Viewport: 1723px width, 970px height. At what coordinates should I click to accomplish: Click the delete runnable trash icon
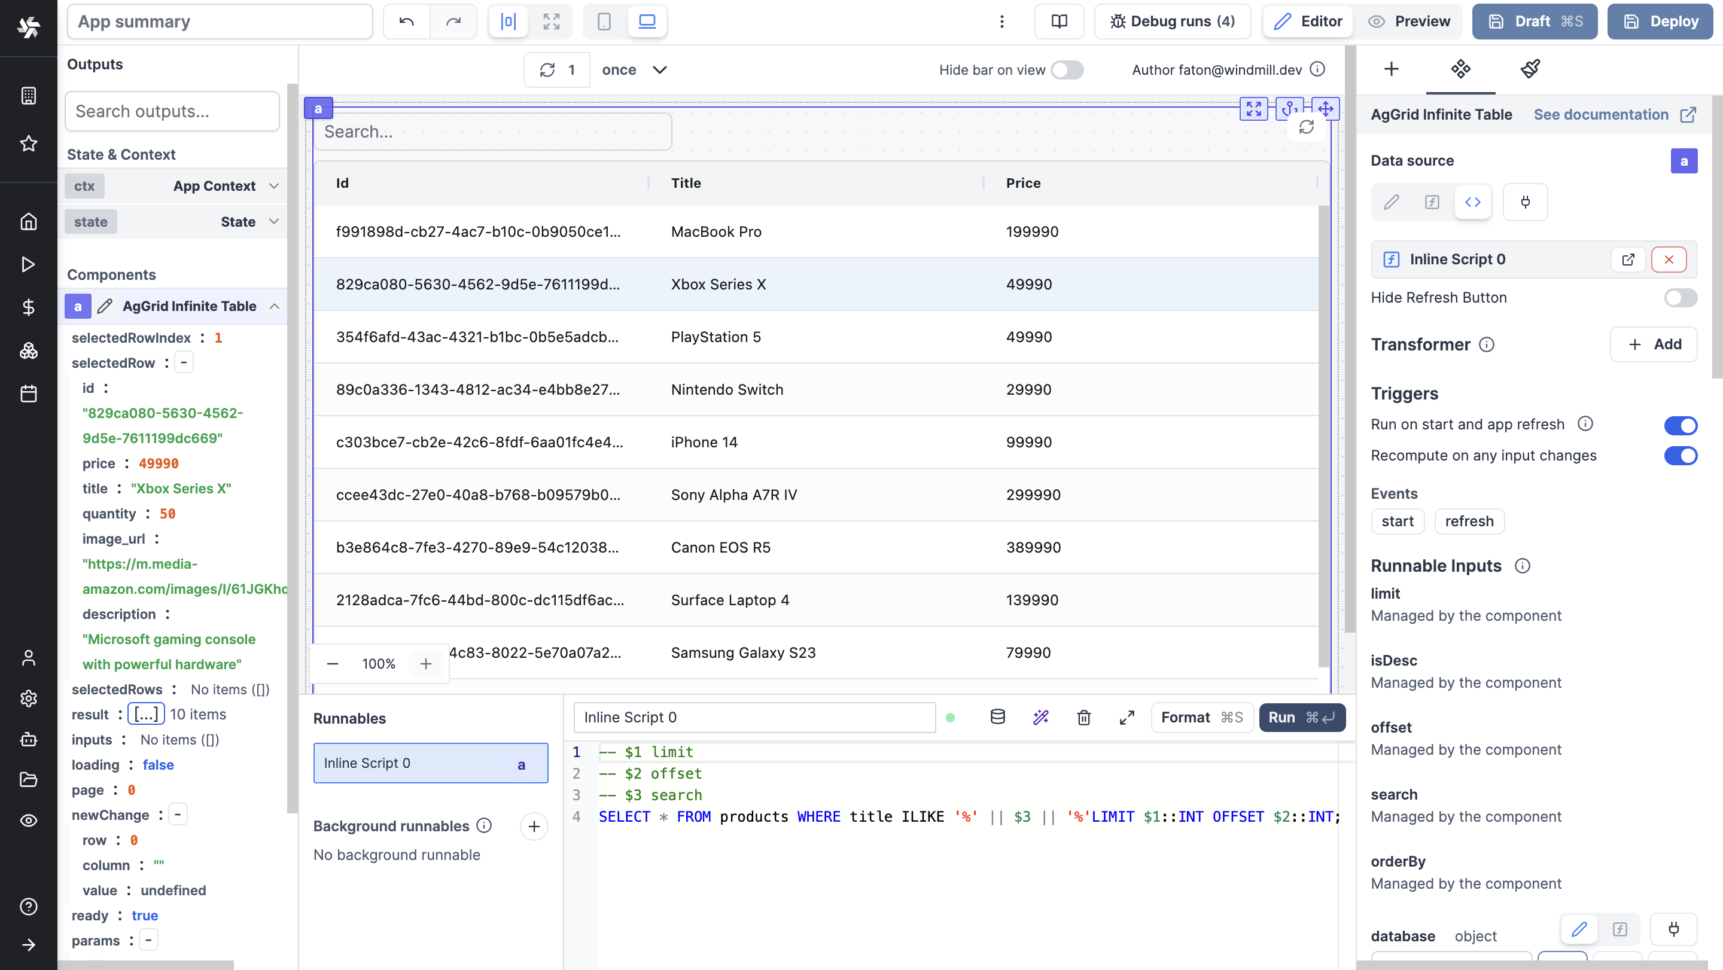1084,716
